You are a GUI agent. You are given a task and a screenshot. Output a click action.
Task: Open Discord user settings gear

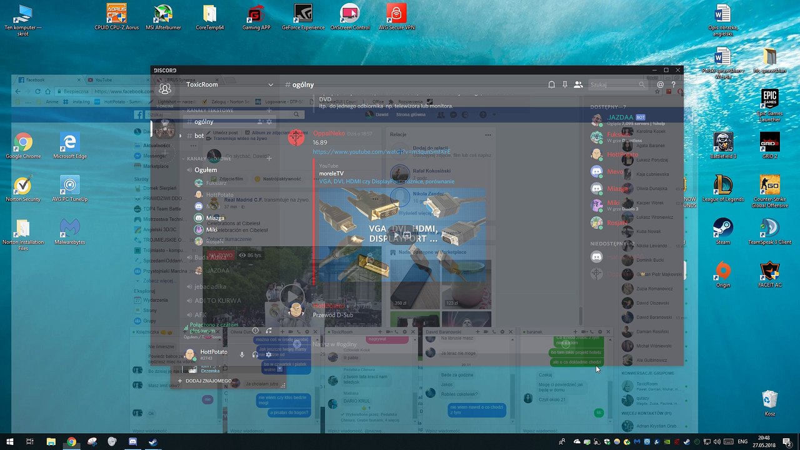click(x=268, y=354)
